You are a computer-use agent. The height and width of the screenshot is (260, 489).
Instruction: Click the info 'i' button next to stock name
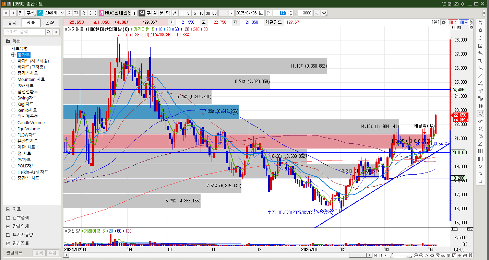click(134, 13)
